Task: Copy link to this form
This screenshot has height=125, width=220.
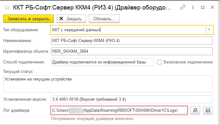Action: point(183,7)
